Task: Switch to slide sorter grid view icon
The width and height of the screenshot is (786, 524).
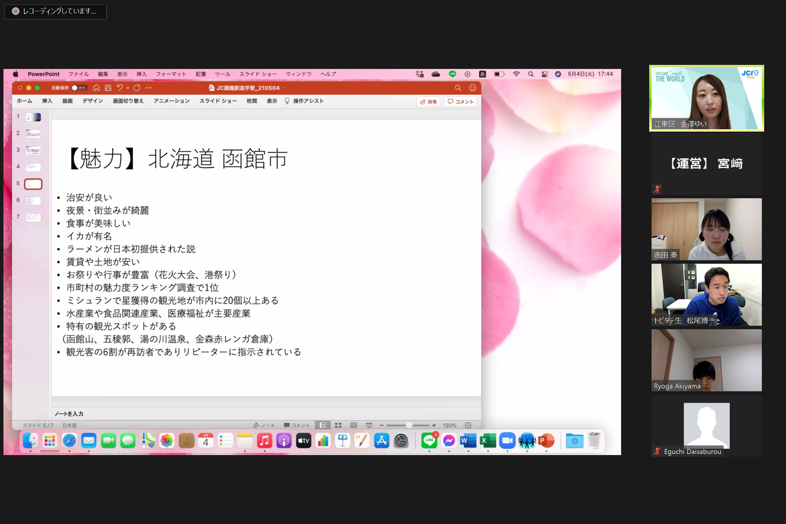Action: pyautogui.click(x=338, y=425)
